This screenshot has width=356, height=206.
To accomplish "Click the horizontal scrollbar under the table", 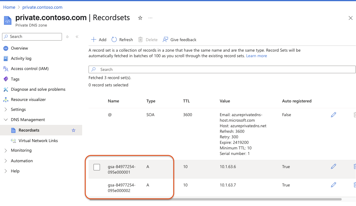I will [215, 199].
